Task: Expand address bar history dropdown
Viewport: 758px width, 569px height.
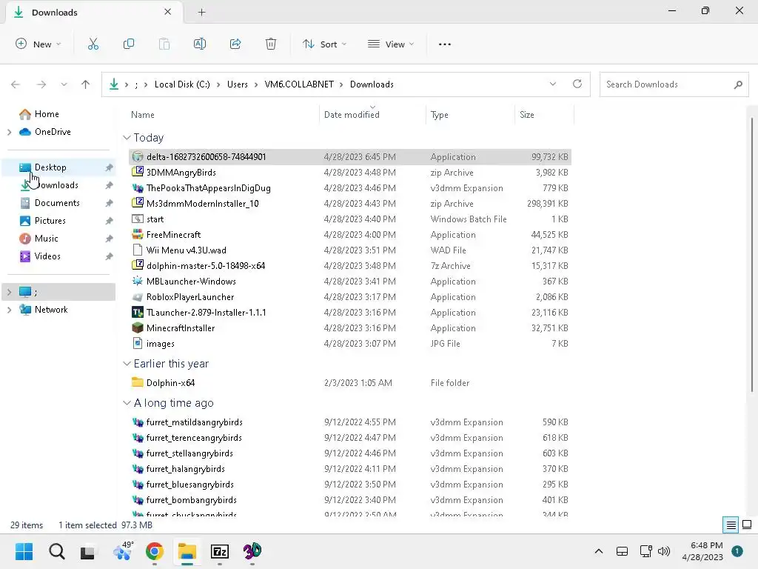Action: (552, 84)
